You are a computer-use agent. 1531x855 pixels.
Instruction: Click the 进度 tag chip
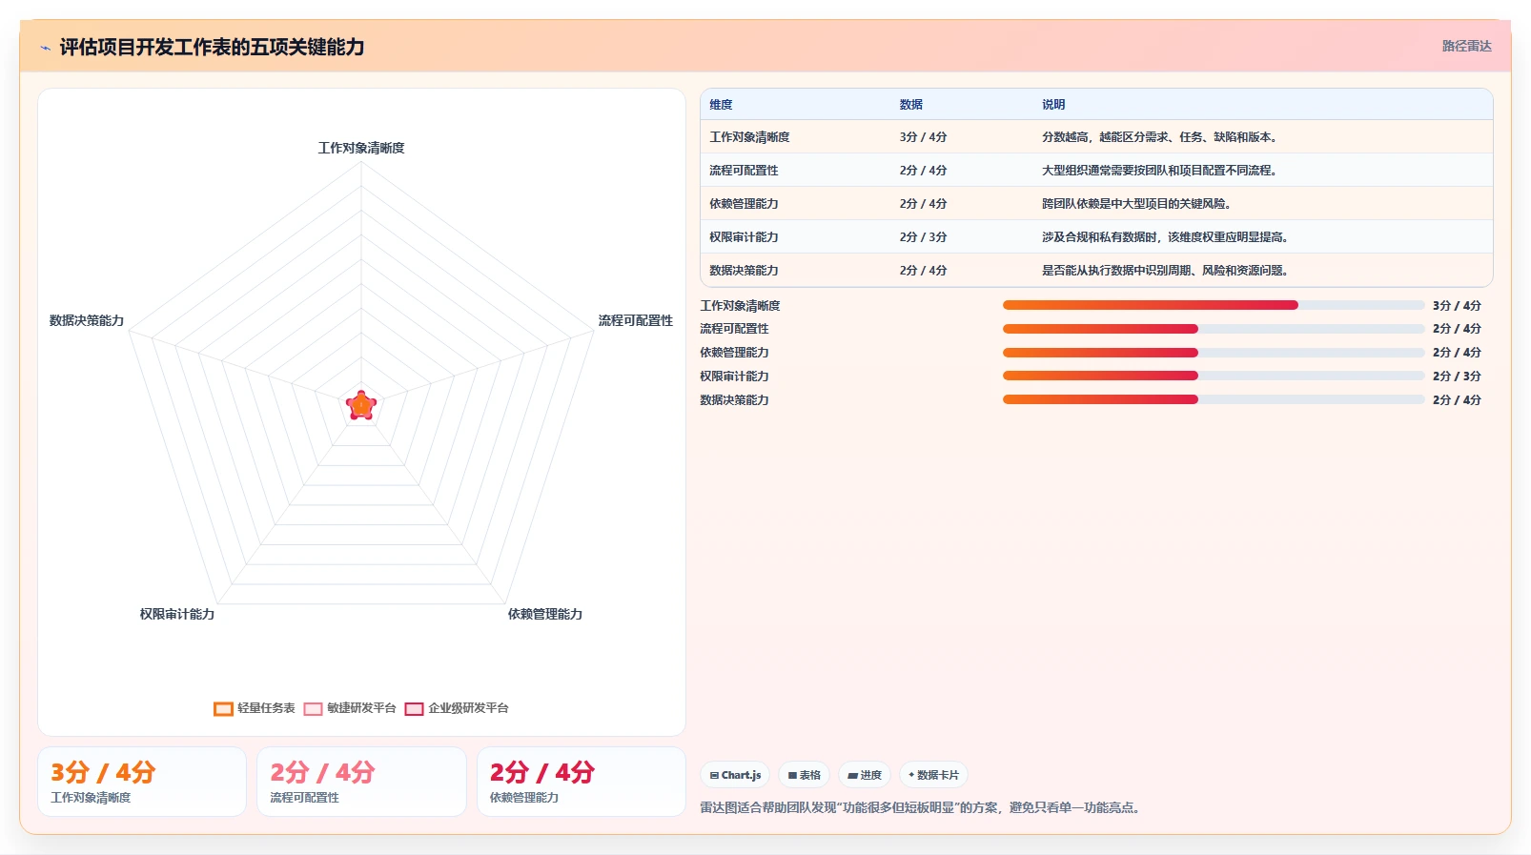click(x=865, y=775)
